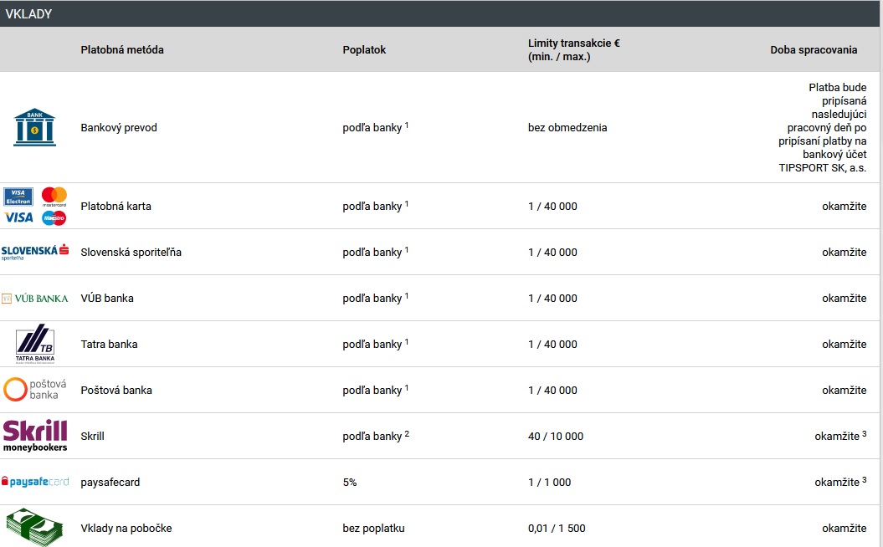The height and width of the screenshot is (547, 883).
Task: Click 'podľa banky' in Tatra banka row
Action: pyautogui.click(x=372, y=345)
